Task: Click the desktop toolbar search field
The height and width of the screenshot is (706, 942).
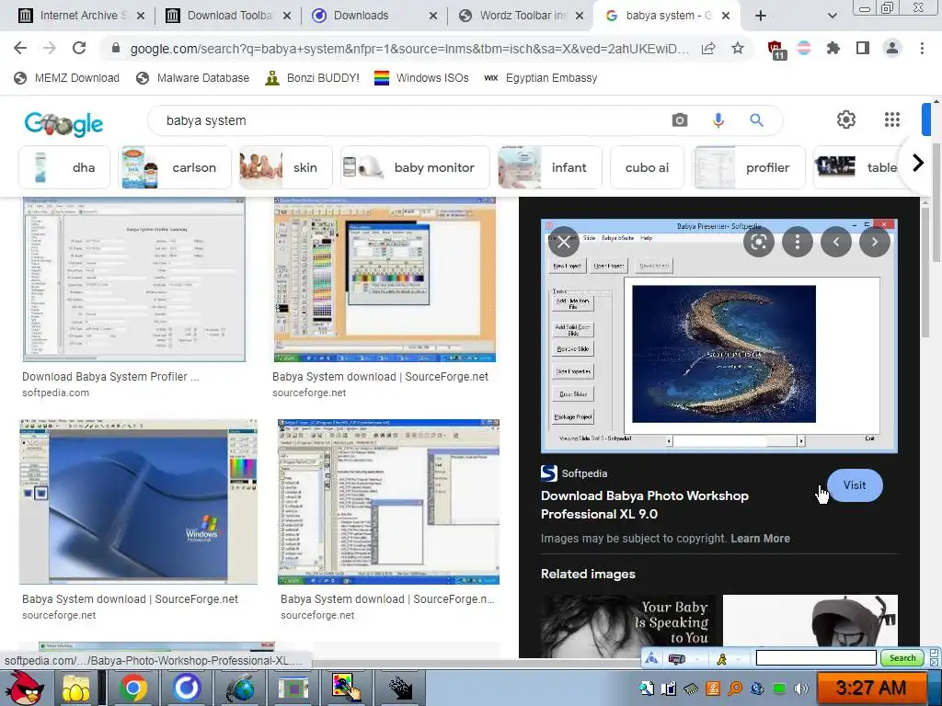Action: click(x=815, y=658)
